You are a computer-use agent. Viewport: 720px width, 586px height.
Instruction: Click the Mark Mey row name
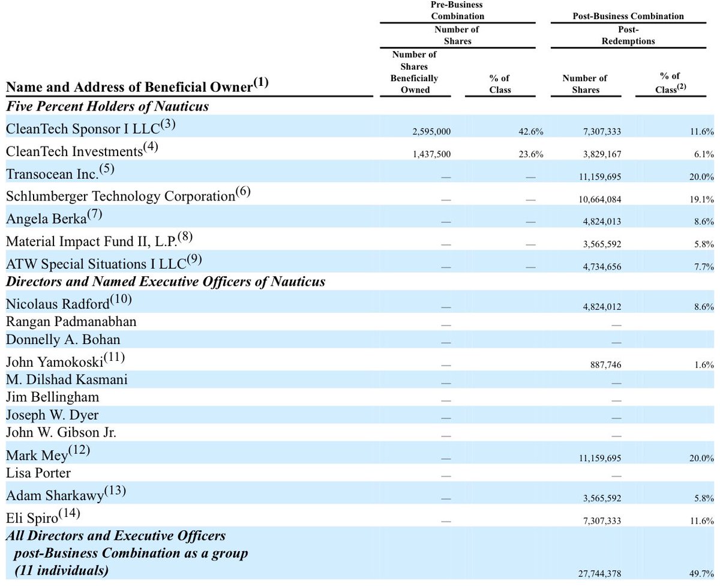point(48,453)
